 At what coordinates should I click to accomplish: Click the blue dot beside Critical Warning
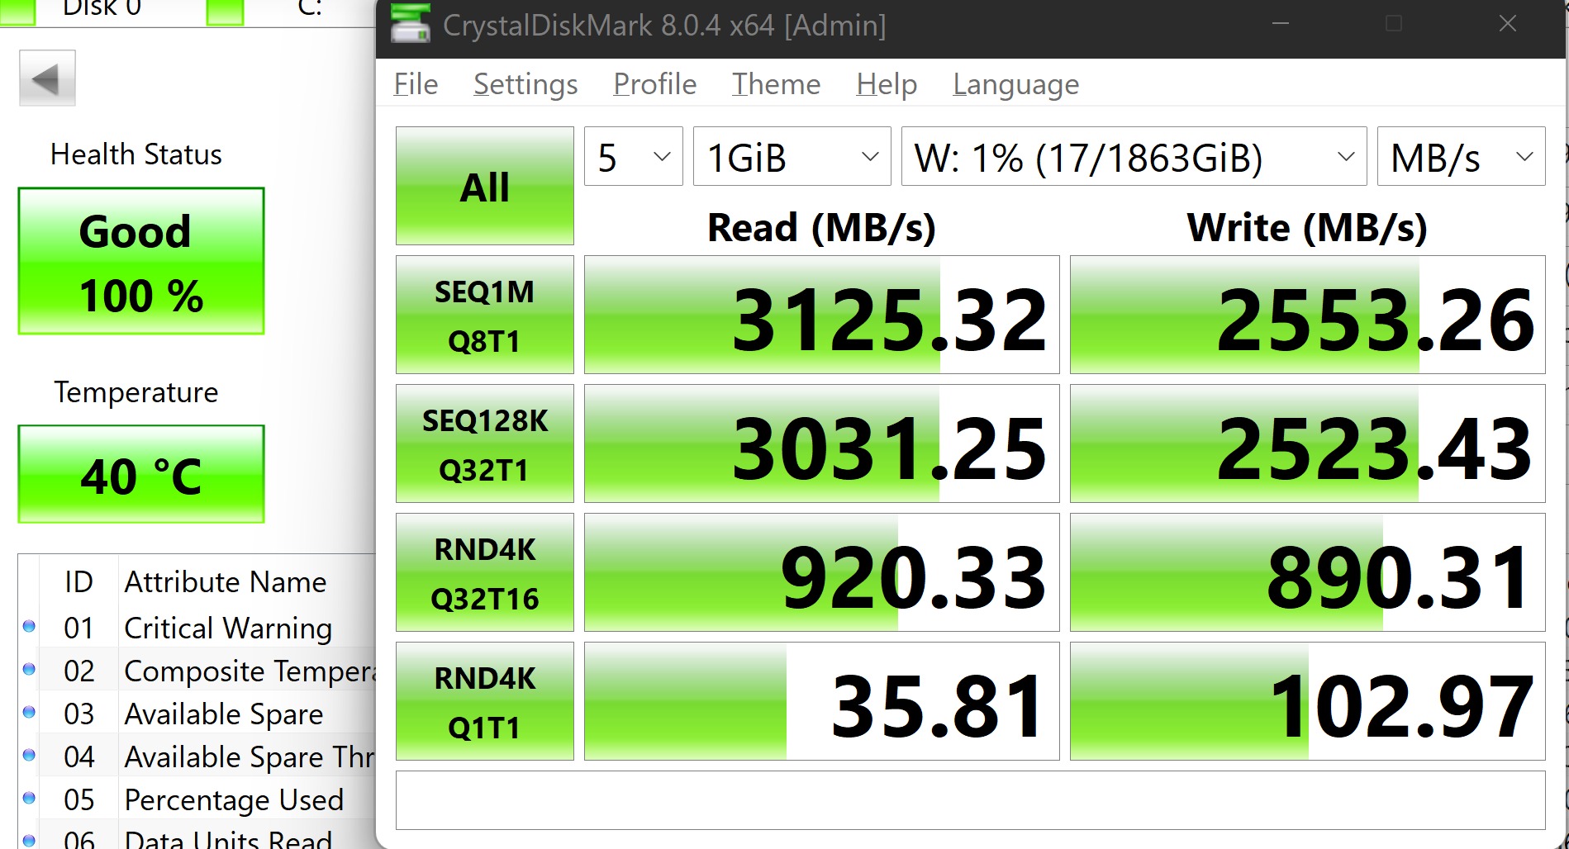pyautogui.click(x=30, y=628)
